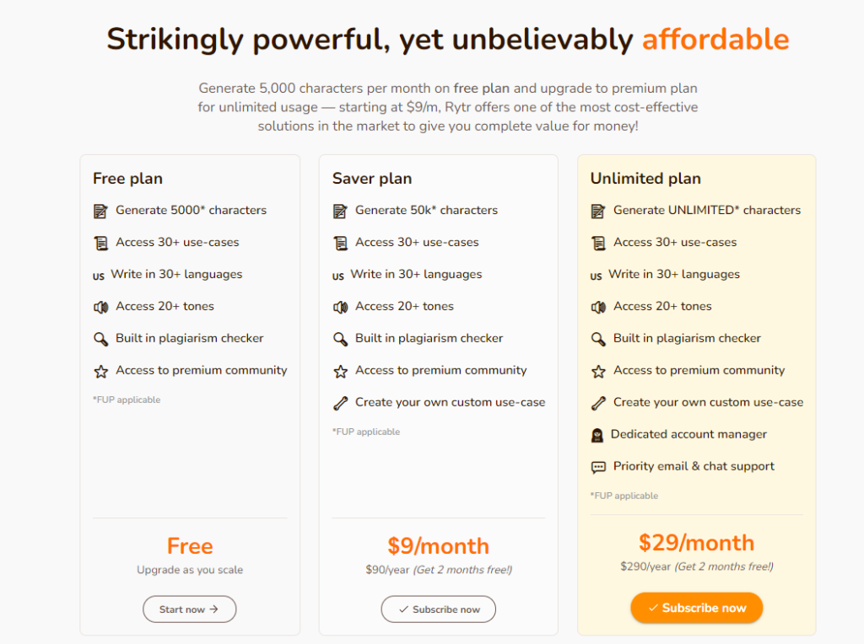Click the wrench icon in Saver plan

tap(341, 403)
